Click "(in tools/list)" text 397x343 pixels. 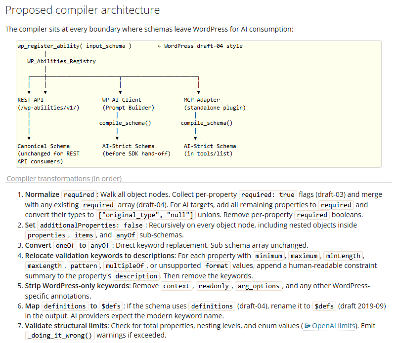[x=208, y=153]
